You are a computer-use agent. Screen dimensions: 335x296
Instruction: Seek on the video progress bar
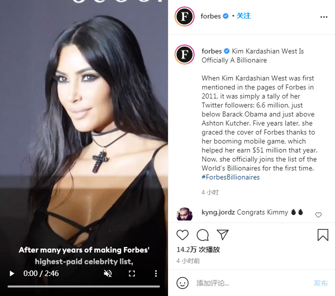(x=84, y=286)
